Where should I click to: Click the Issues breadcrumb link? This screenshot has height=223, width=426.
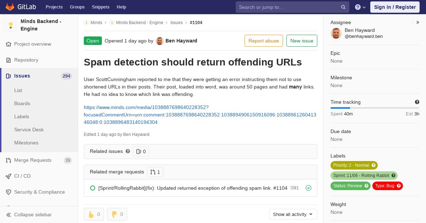(176, 23)
